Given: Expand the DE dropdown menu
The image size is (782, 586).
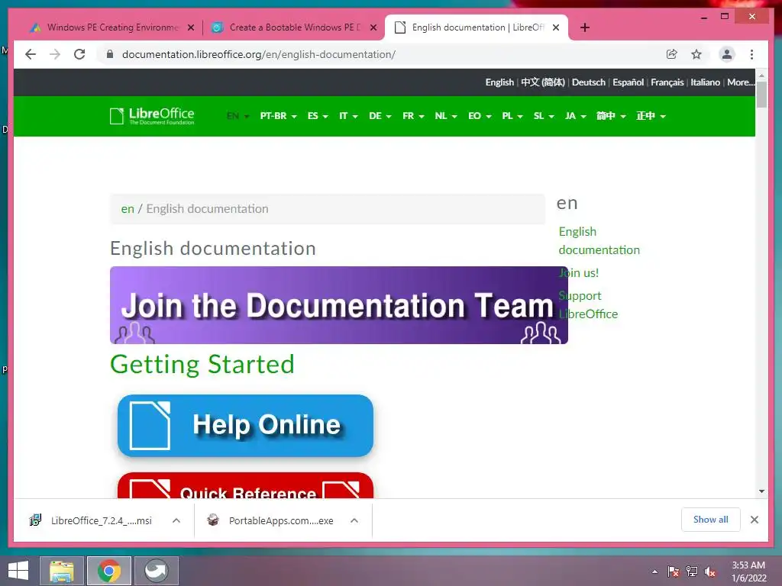Looking at the screenshot, I should pos(380,116).
